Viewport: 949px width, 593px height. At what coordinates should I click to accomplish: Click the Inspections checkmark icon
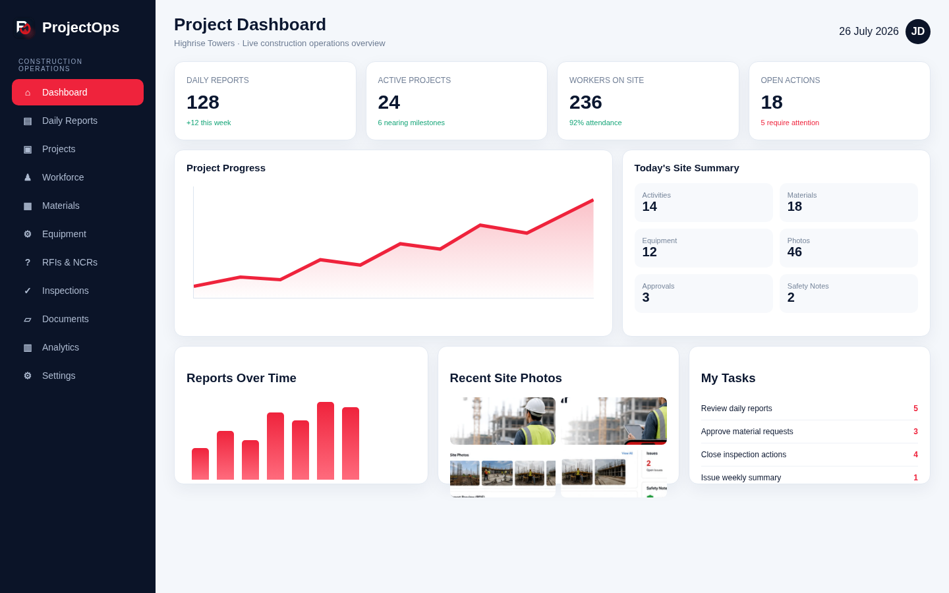(28, 291)
